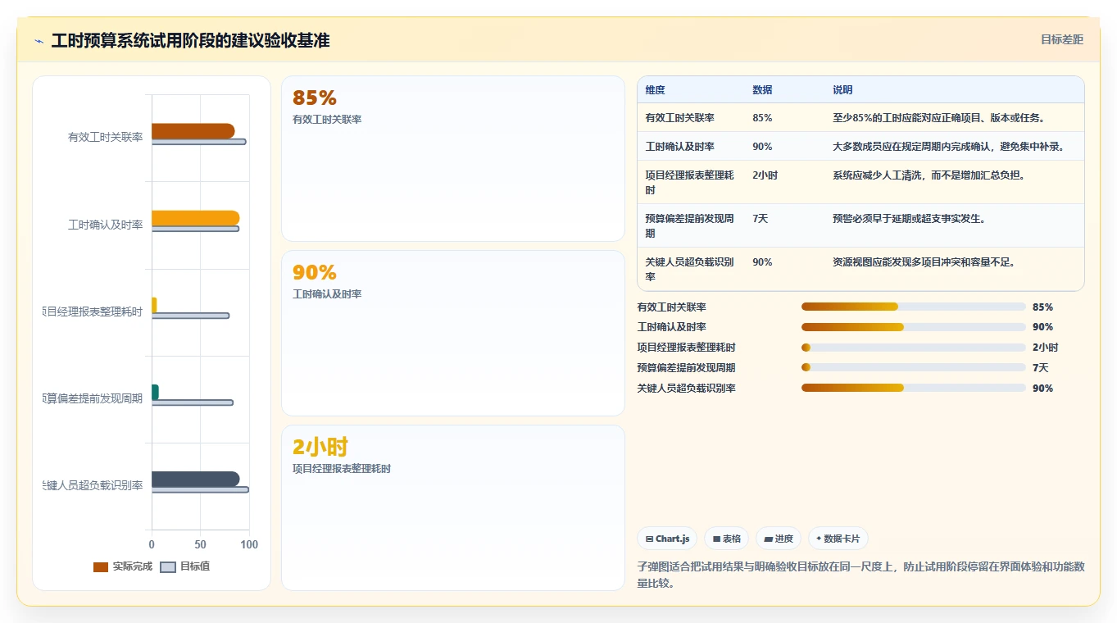Select the 进度 chip

[x=778, y=539]
